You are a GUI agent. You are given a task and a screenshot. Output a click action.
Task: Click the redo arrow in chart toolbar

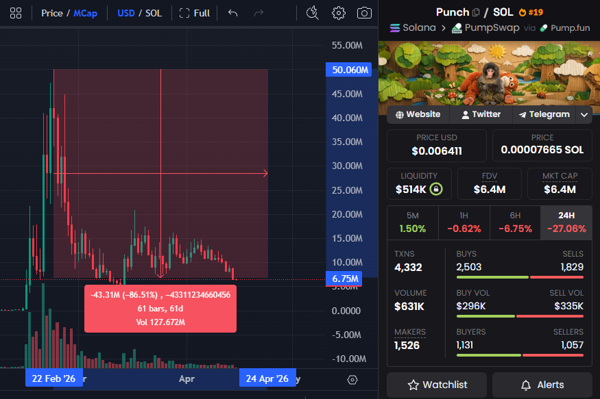[x=259, y=14]
